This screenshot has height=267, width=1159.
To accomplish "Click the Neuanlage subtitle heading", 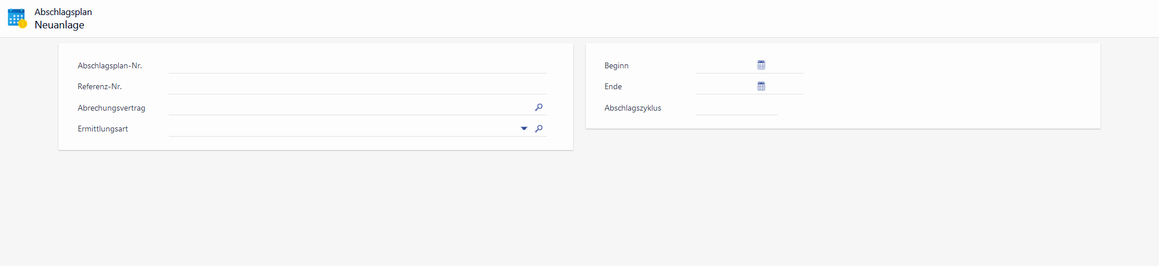I will pyautogui.click(x=59, y=25).
